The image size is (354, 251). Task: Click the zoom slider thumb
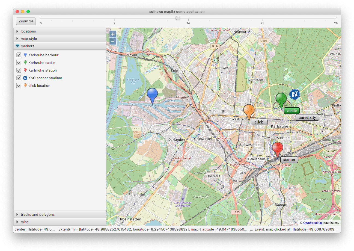(x=178, y=18)
